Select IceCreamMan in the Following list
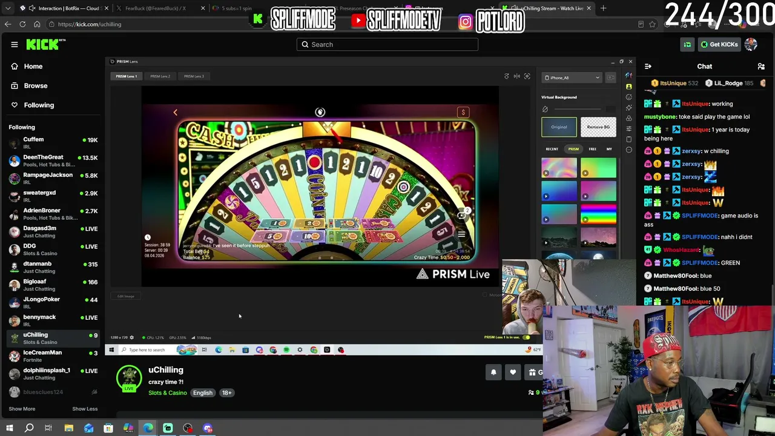This screenshot has height=436, width=775. pos(53,355)
